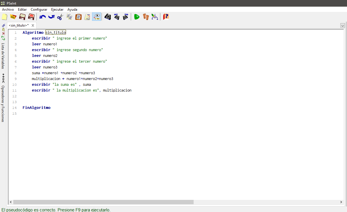Close the sin_titulo tab
This screenshot has width=347, height=212.
[33, 25]
